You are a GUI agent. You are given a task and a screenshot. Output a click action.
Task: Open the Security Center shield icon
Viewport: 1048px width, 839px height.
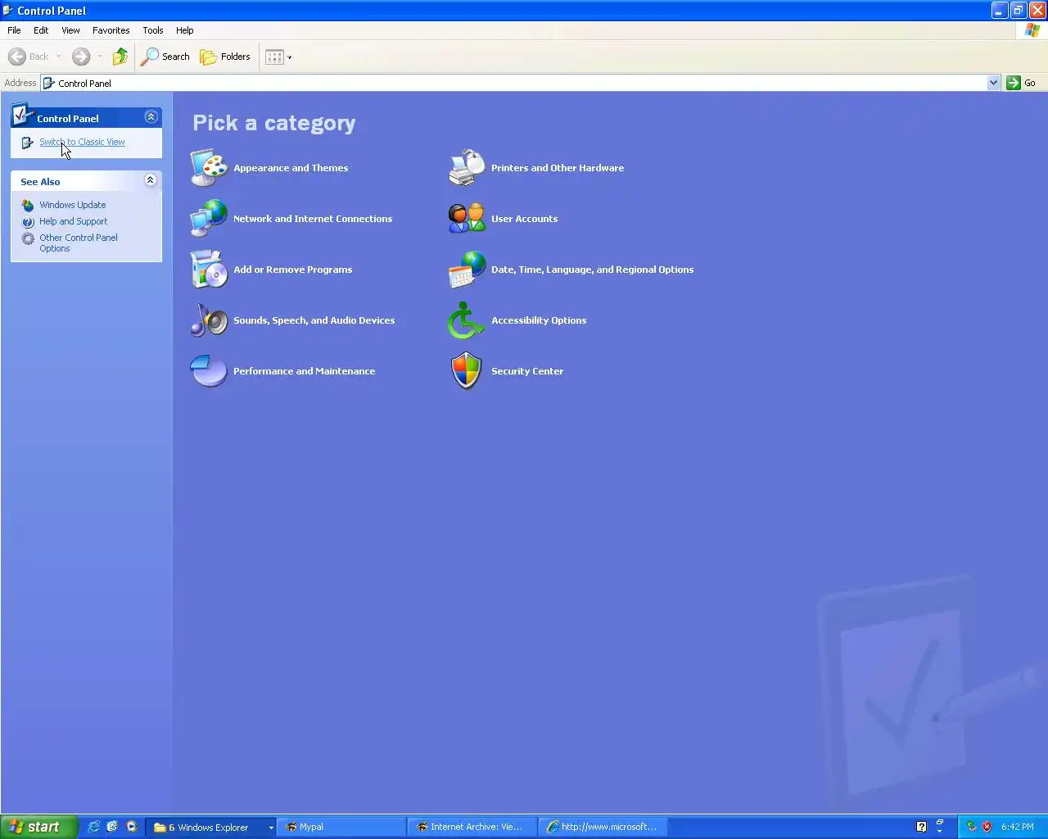click(467, 370)
